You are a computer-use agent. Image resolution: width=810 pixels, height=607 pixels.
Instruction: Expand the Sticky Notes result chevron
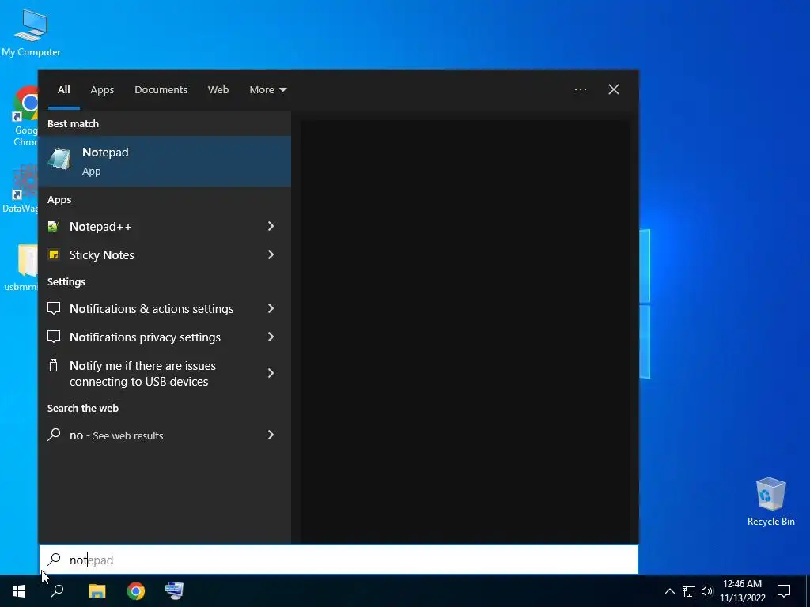point(271,254)
